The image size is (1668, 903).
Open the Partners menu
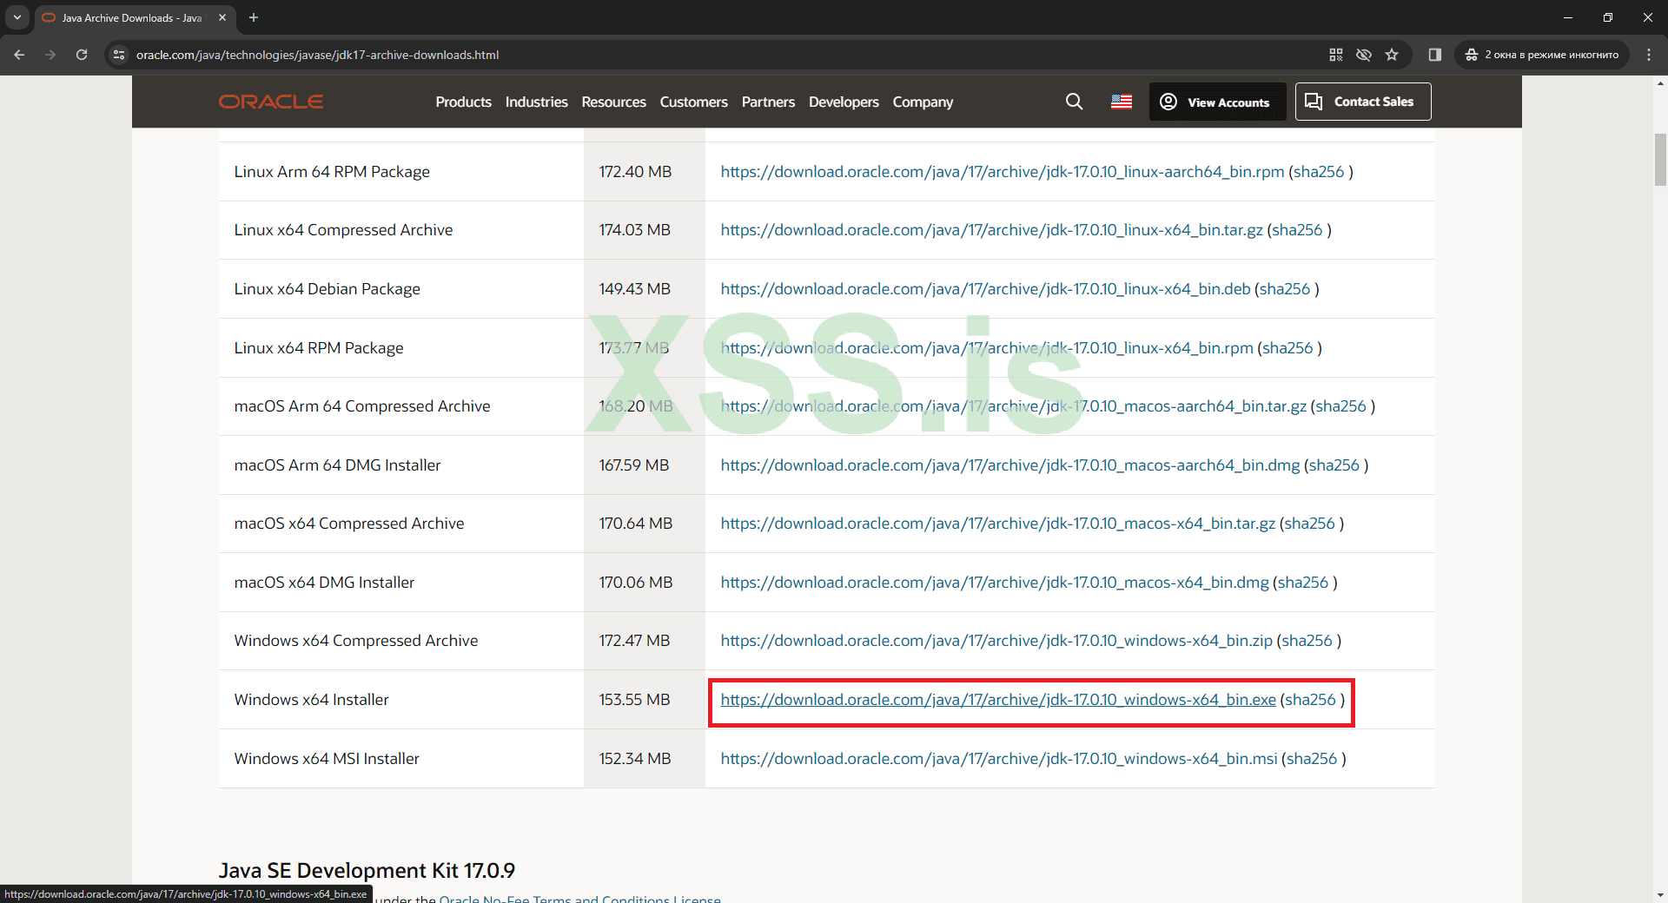click(x=769, y=102)
